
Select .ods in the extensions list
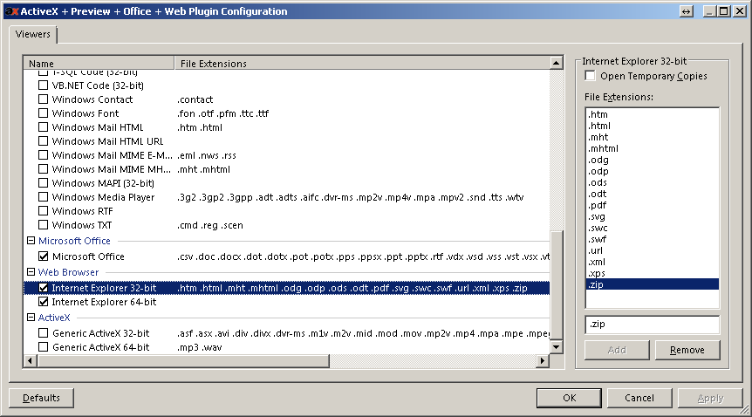(x=653, y=182)
